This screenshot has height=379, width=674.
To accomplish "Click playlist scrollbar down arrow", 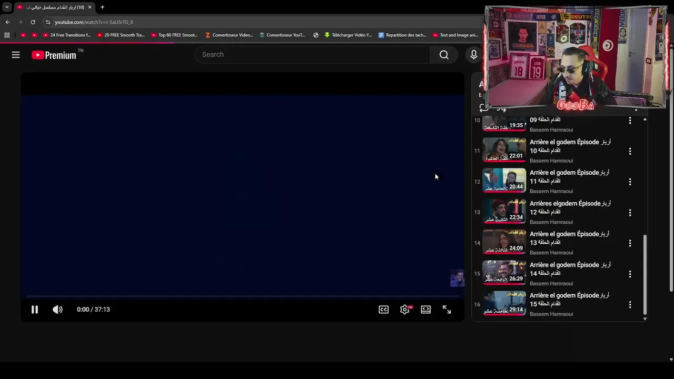I will 645,318.
